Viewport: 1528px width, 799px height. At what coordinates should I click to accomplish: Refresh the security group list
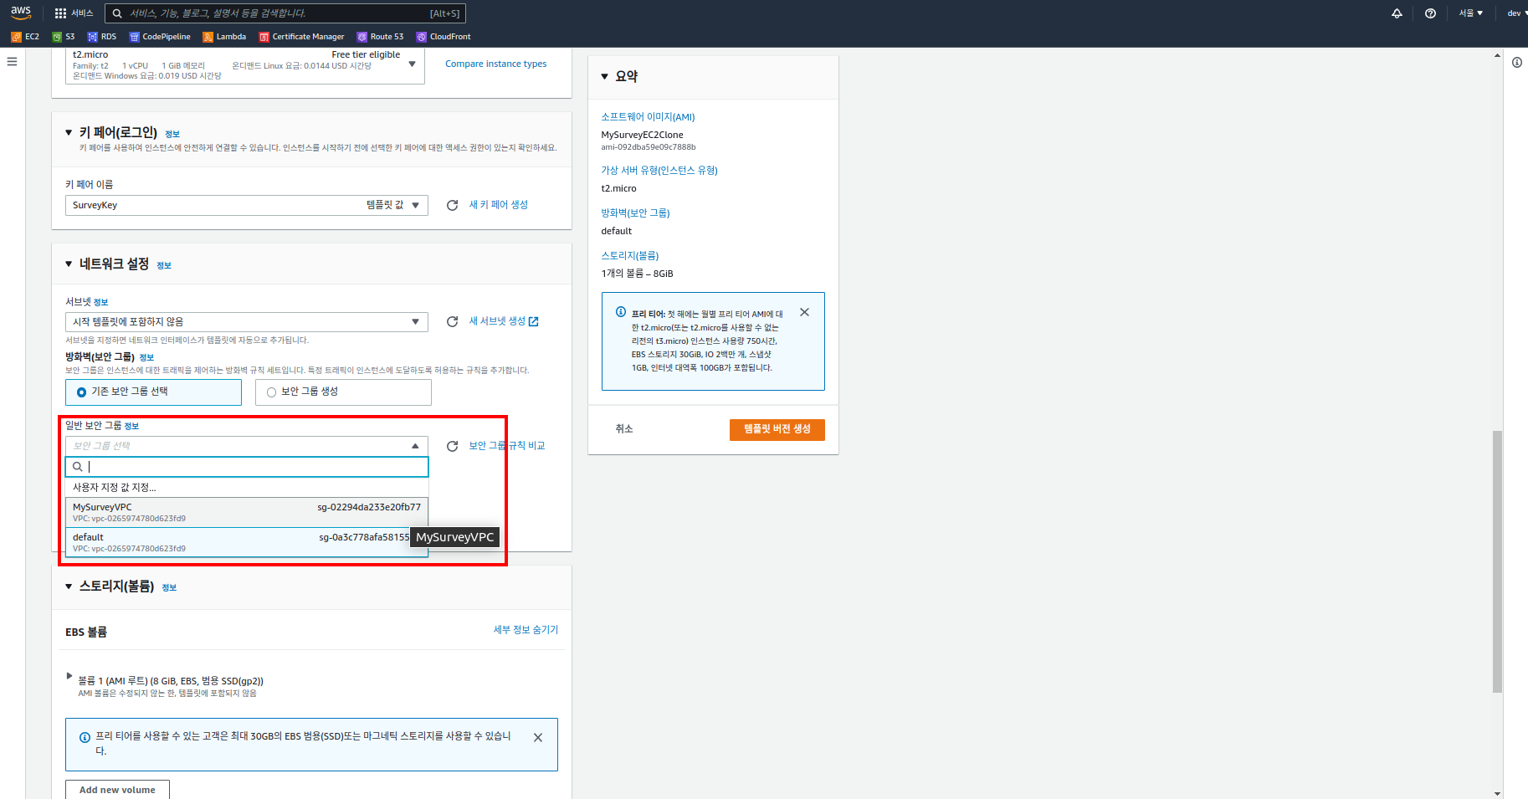(452, 446)
